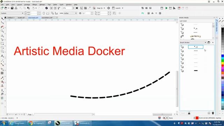Click the Import icon
Image resolution: width=224 pixels, height=126 pixels.
point(51,8)
